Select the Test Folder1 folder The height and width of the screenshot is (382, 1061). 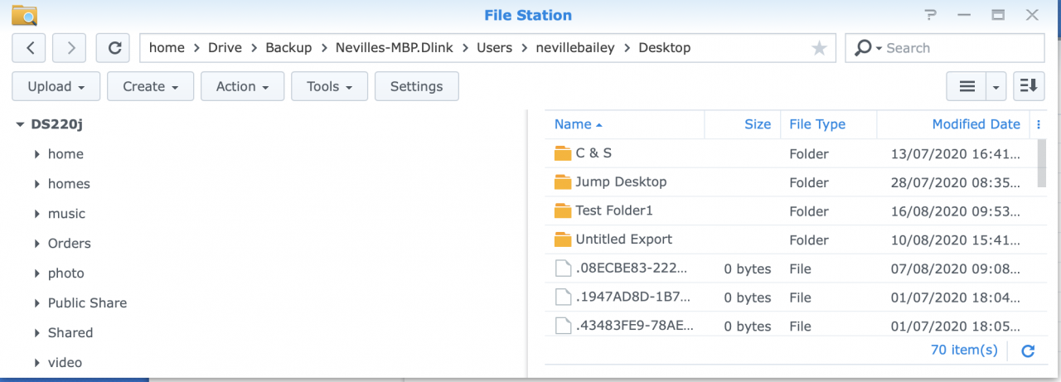(613, 210)
